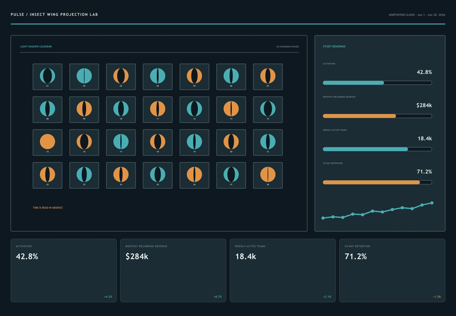Click the −1.3% change value
Viewport: 456px width, 316px height.
tap(437, 297)
